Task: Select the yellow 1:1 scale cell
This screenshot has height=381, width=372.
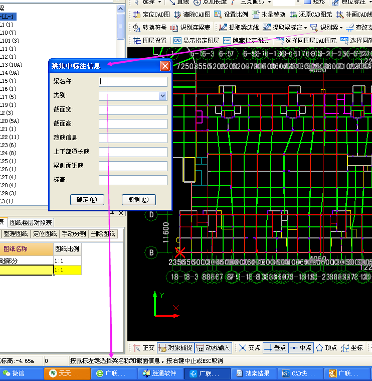Action: point(67,270)
